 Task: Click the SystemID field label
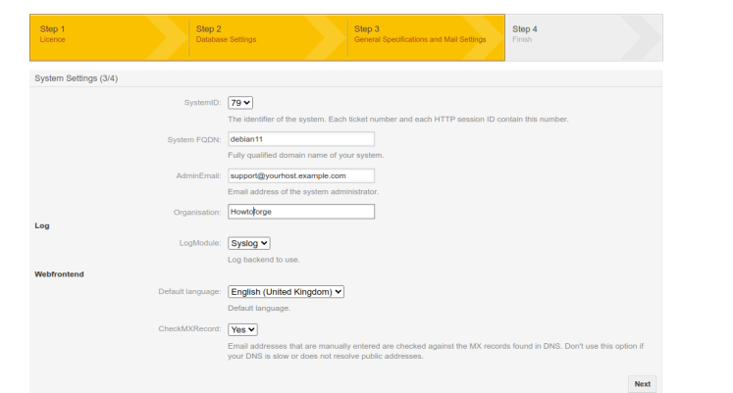pyautogui.click(x=202, y=102)
